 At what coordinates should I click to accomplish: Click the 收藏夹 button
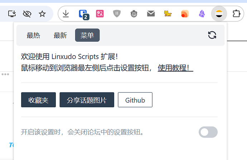(38, 100)
